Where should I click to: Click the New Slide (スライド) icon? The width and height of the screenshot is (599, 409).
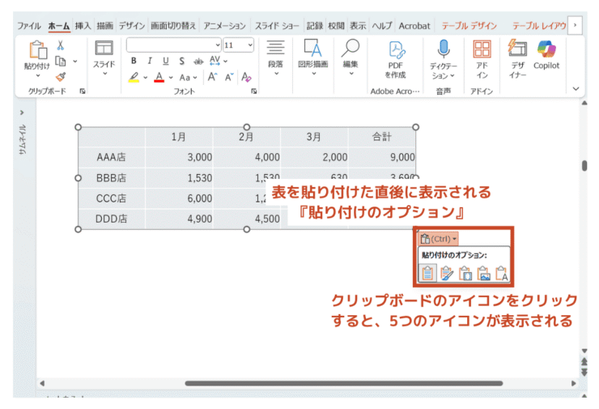click(104, 49)
